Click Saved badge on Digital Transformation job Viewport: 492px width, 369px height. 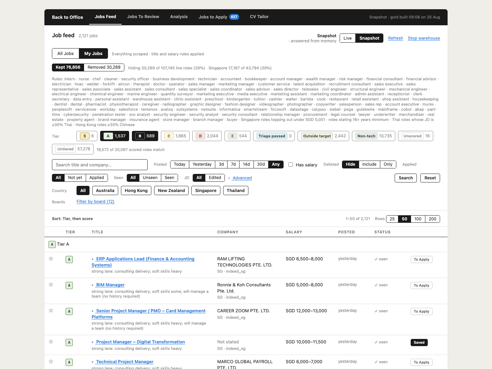[x=419, y=343]
